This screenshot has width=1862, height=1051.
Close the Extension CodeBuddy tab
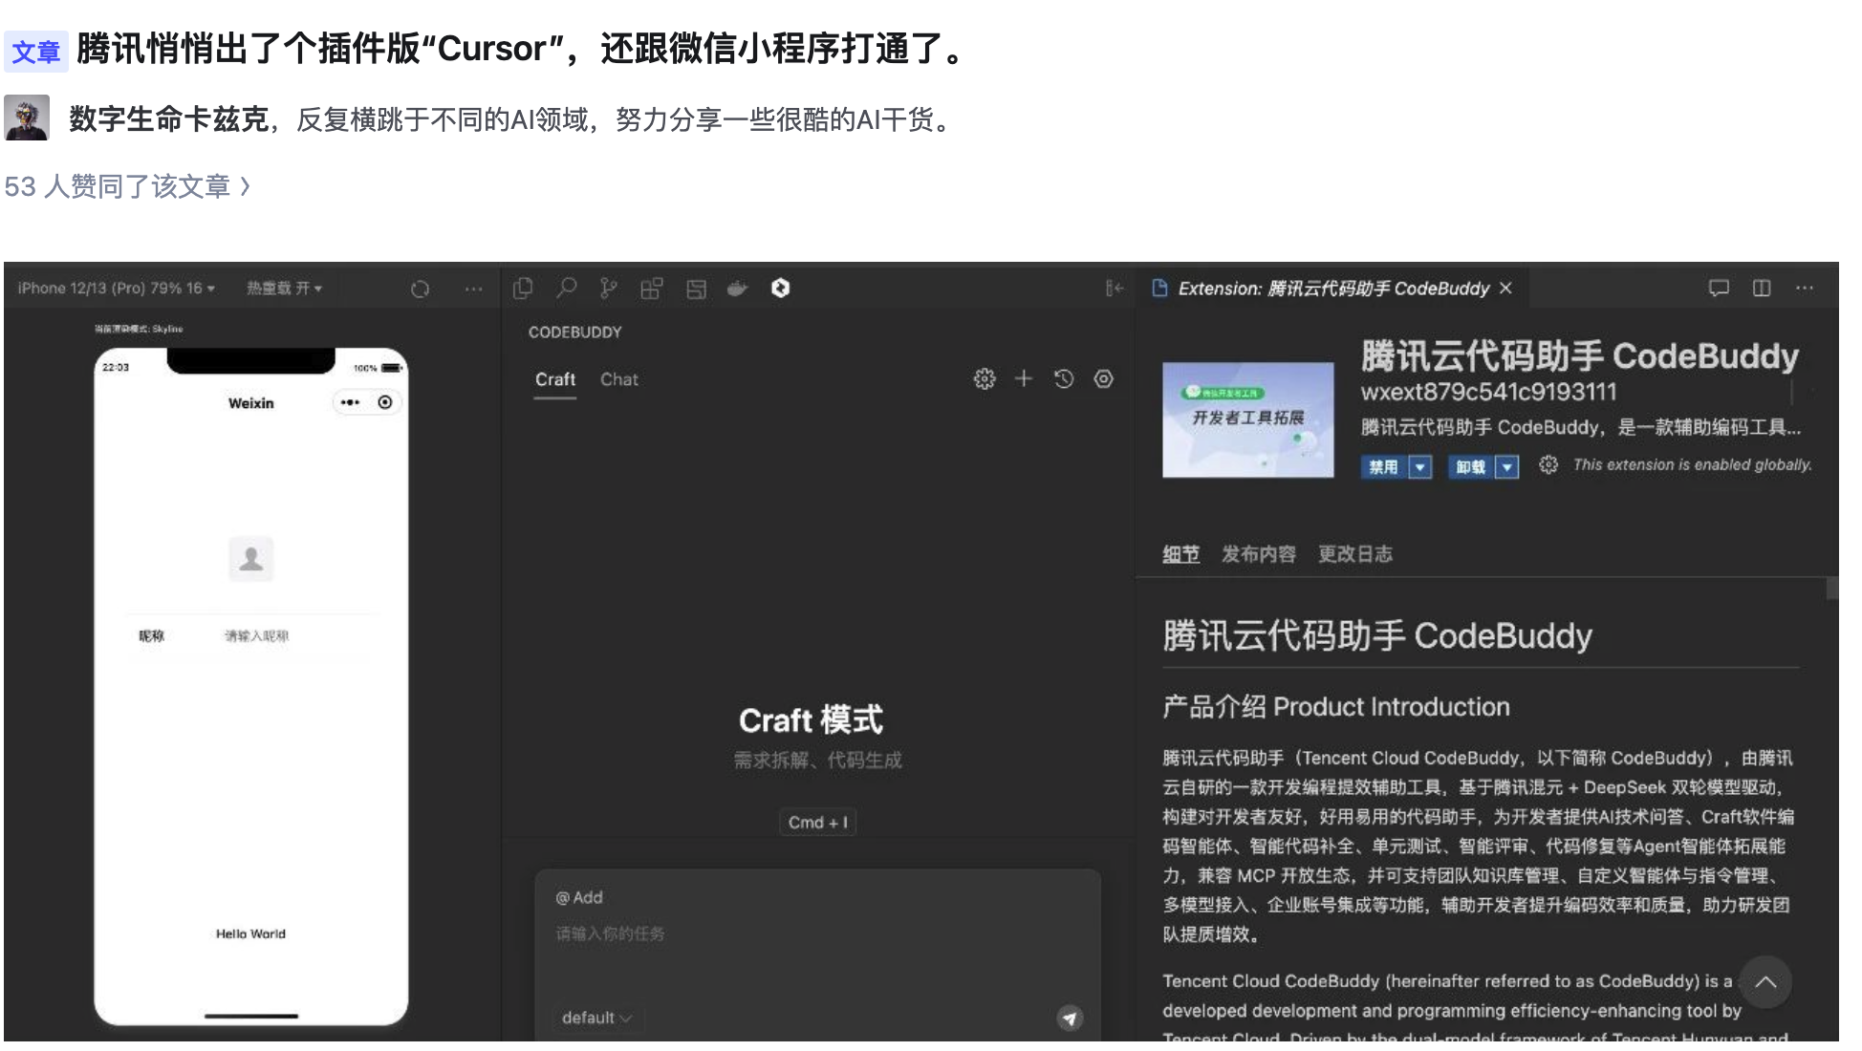[1506, 289]
